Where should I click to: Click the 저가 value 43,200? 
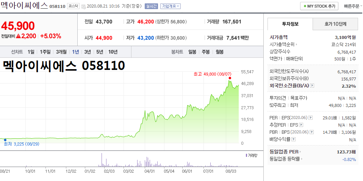pyautogui.click(x=146, y=38)
